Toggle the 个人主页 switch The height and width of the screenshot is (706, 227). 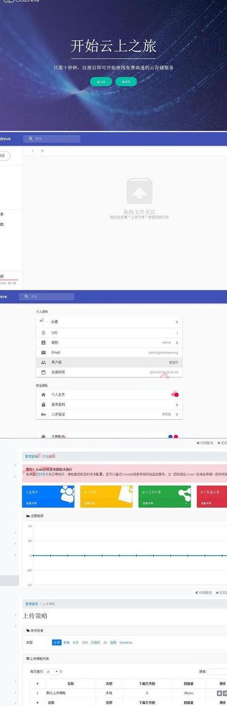175,394
